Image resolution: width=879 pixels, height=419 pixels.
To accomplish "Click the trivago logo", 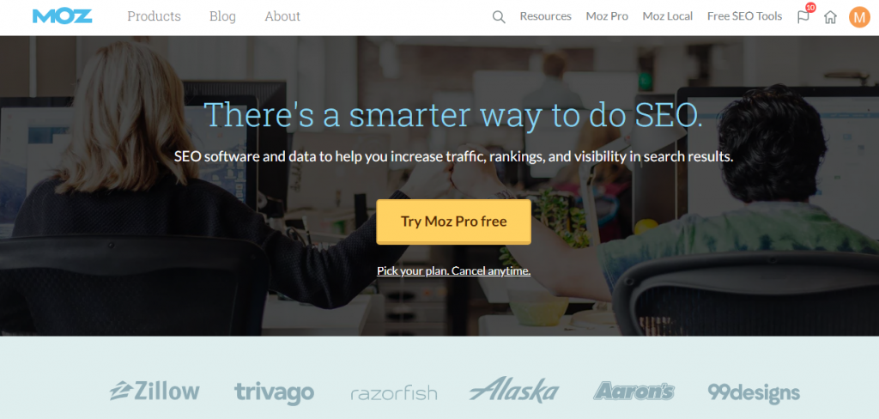I will tap(274, 392).
